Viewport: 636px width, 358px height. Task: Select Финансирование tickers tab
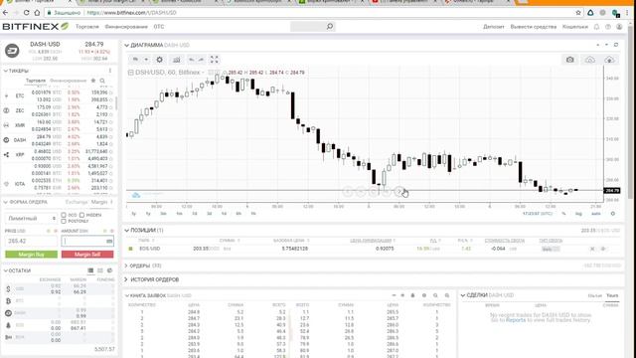(x=69, y=81)
